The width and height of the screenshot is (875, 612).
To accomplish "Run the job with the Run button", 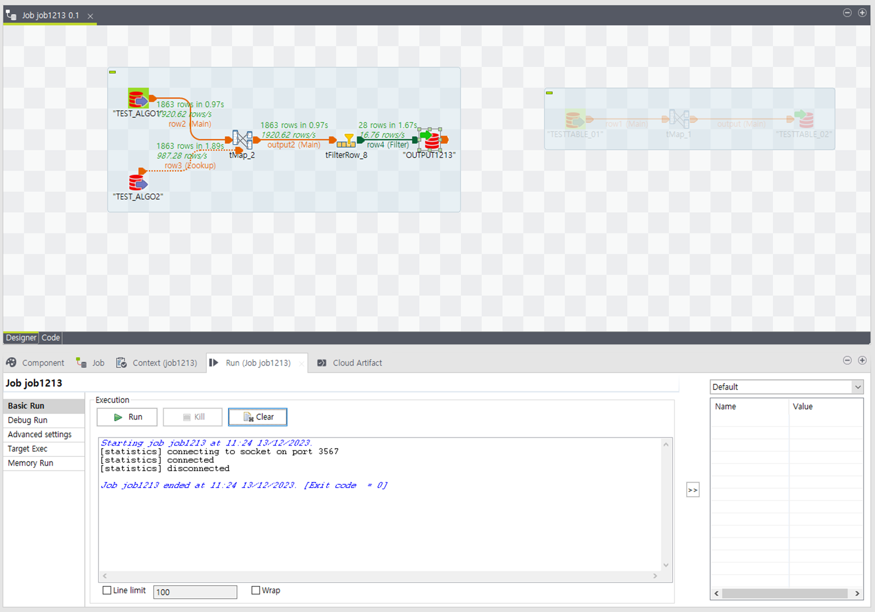I will (127, 417).
